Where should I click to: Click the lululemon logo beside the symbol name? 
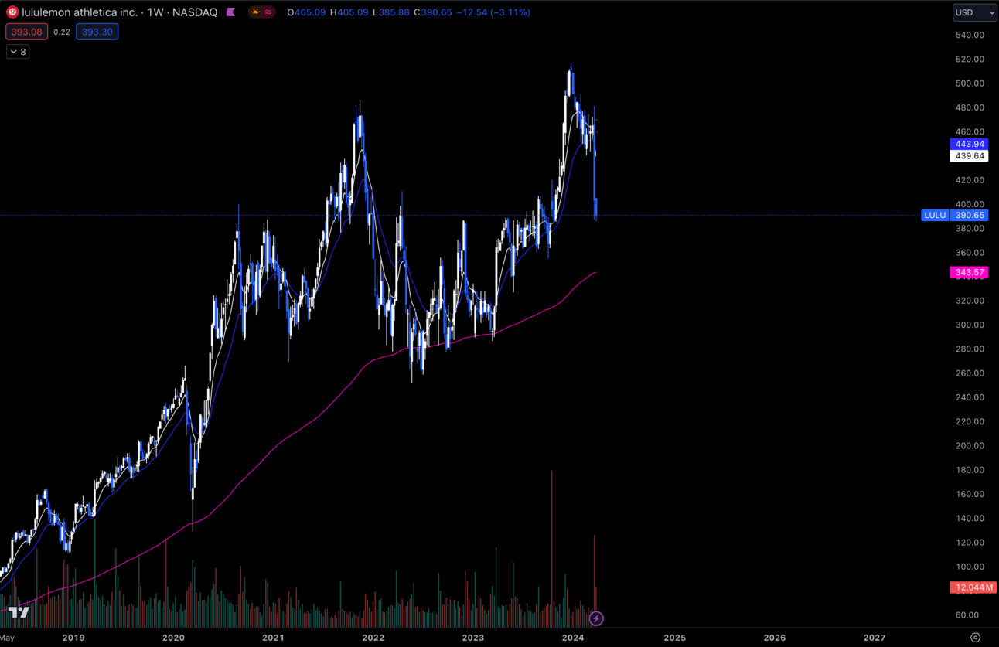(x=12, y=12)
